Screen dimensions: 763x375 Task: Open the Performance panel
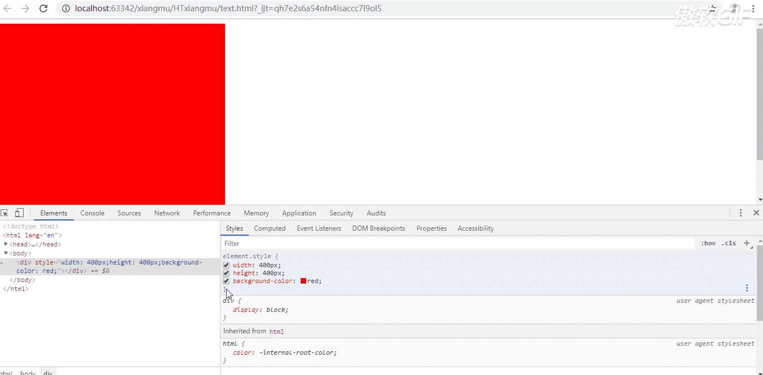tap(212, 213)
